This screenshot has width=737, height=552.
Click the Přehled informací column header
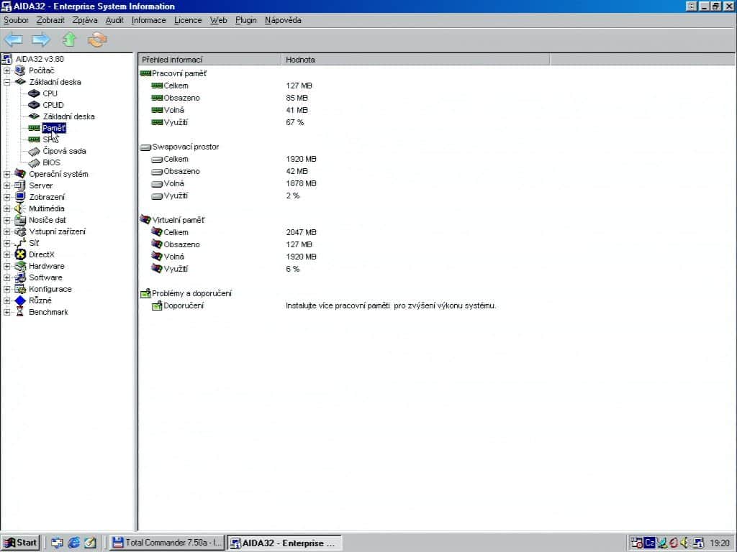[209, 60]
